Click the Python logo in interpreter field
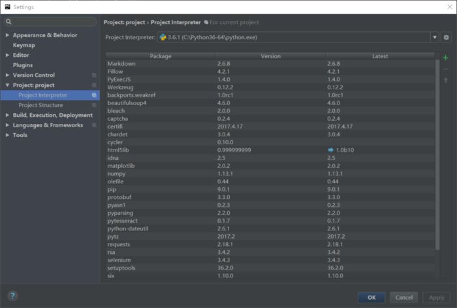The height and width of the screenshot is (308, 457). 163,37
